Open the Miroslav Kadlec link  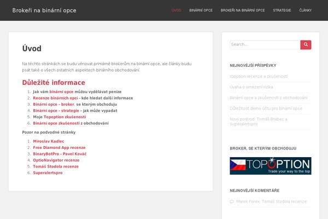point(49,141)
